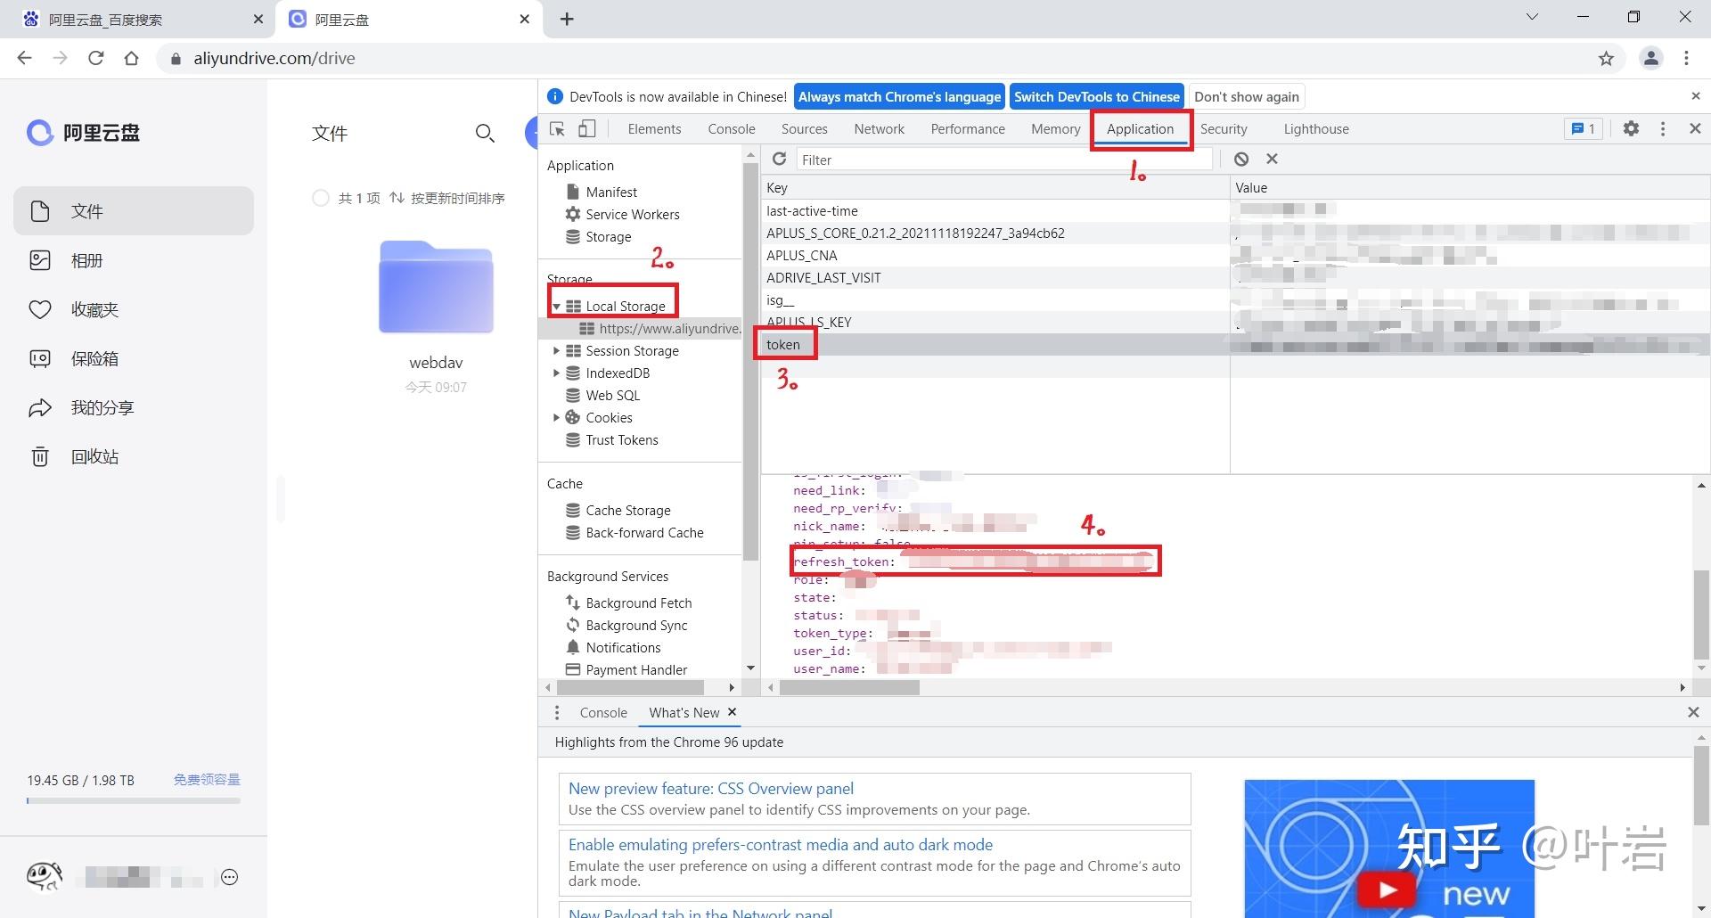Open 我的分享 share arrow icon
Screen dimensions: 1711x918
click(40, 407)
